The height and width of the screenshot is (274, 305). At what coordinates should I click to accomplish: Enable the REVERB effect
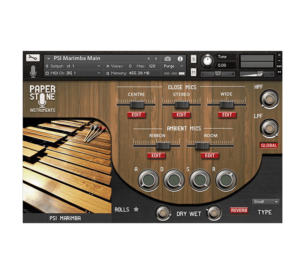click(x=239, y=210)
